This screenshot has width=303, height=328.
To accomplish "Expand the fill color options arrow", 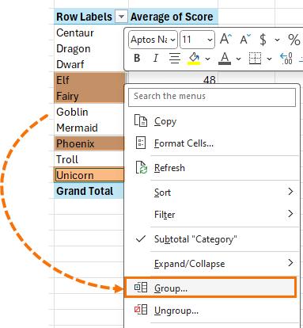I will 208,59.
